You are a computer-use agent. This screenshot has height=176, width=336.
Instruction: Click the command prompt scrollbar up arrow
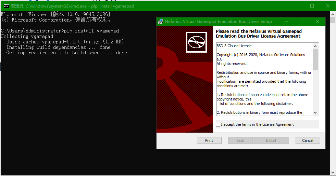tap(333, 15)
